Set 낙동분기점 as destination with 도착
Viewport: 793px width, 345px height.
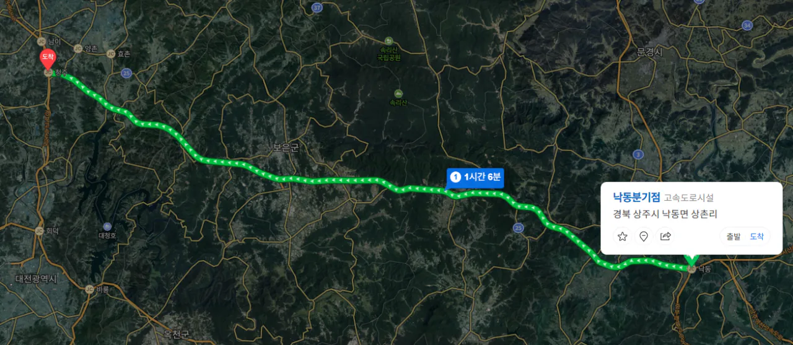pyautogui.click(x=757, y=237)
